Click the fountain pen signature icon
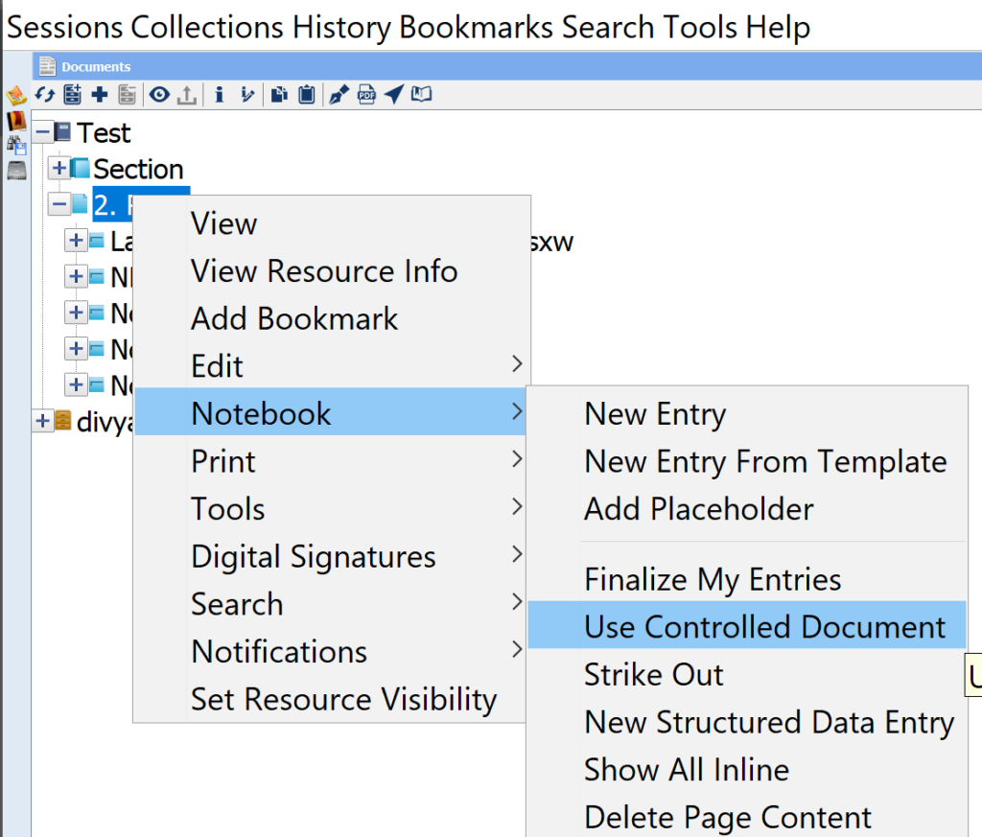Image resolution: width=982 pixels, height=837 pixels. point(339,94)
